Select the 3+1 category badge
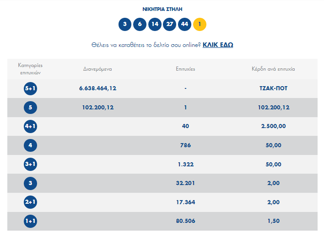This screenshot has width=324, height=232. coord(30,164)
